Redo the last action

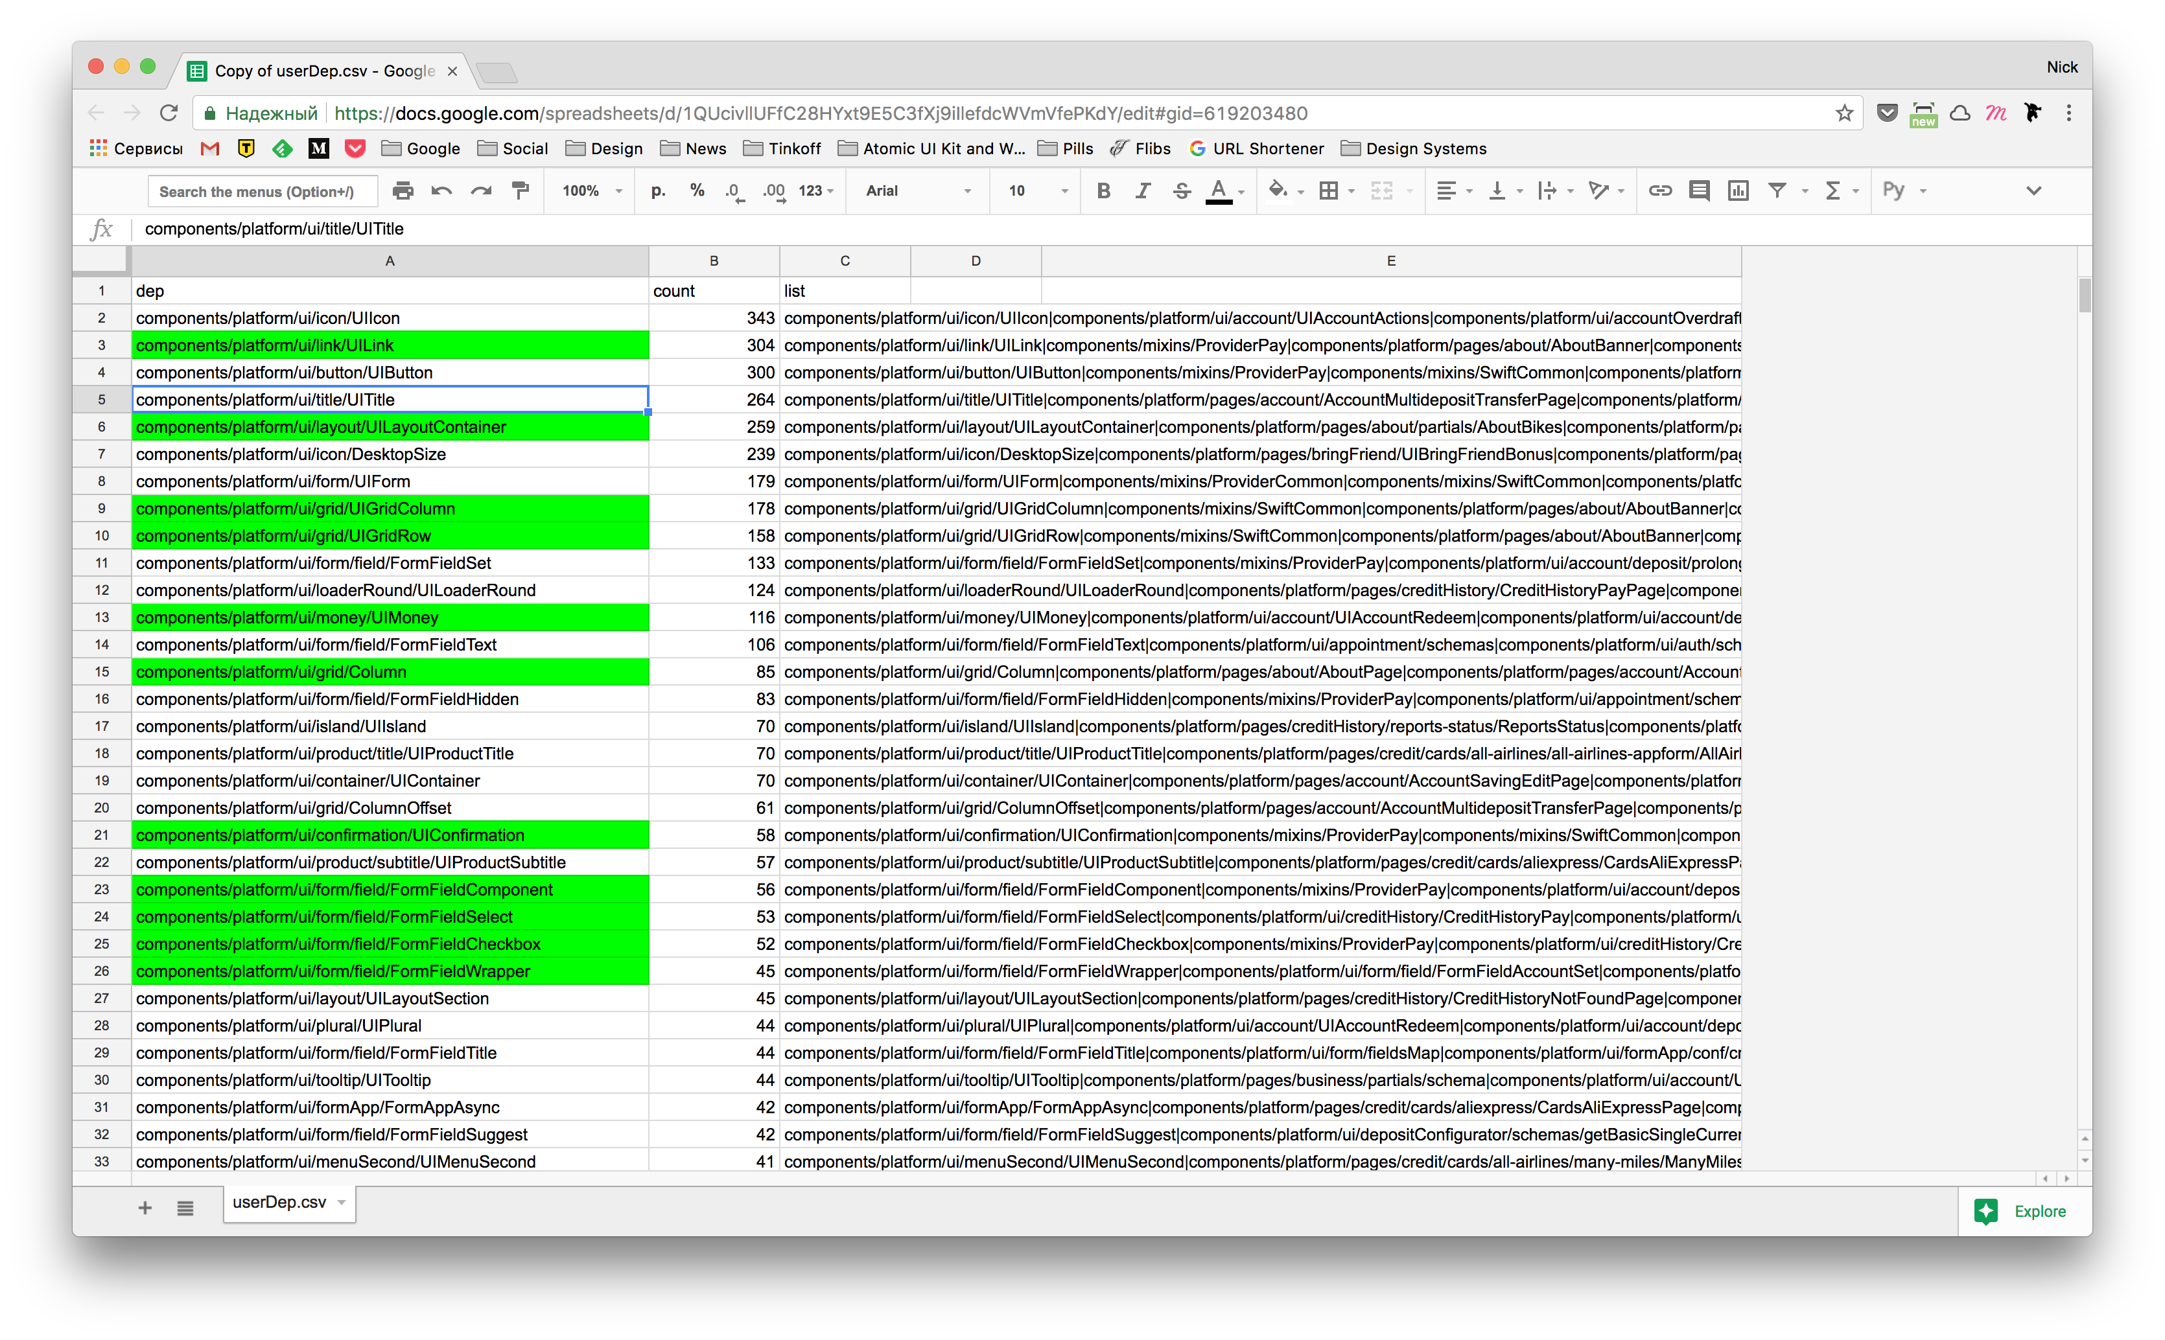pyautogui.click(x=480, y=191)
